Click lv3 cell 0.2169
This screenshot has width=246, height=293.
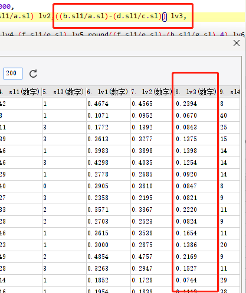pyautogui.click(x=196, y=257)
